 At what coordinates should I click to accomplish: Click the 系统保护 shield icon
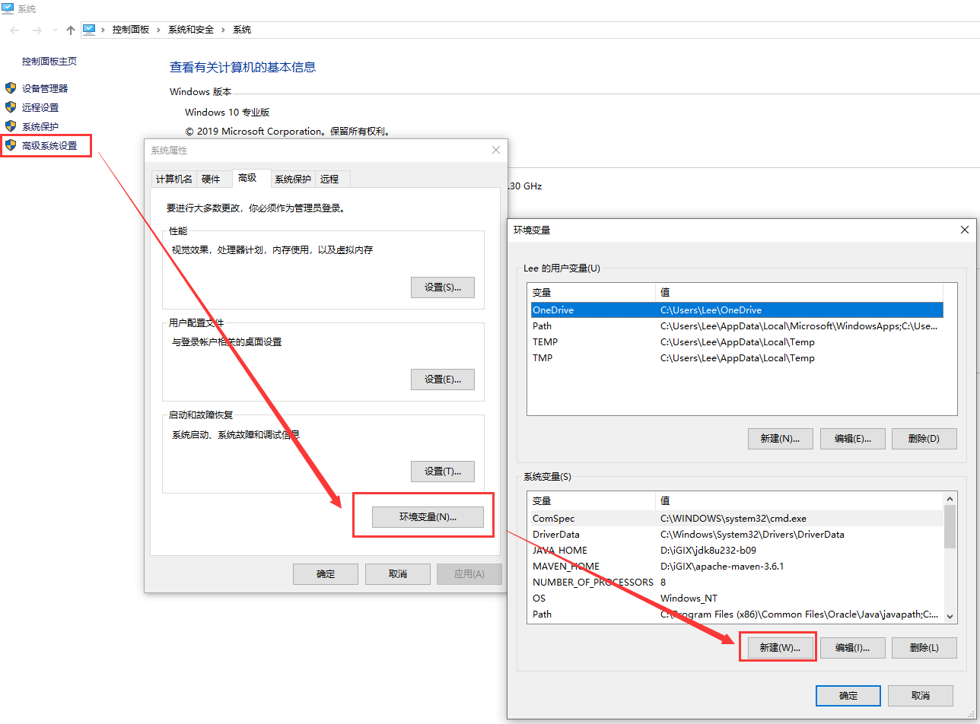11,126
